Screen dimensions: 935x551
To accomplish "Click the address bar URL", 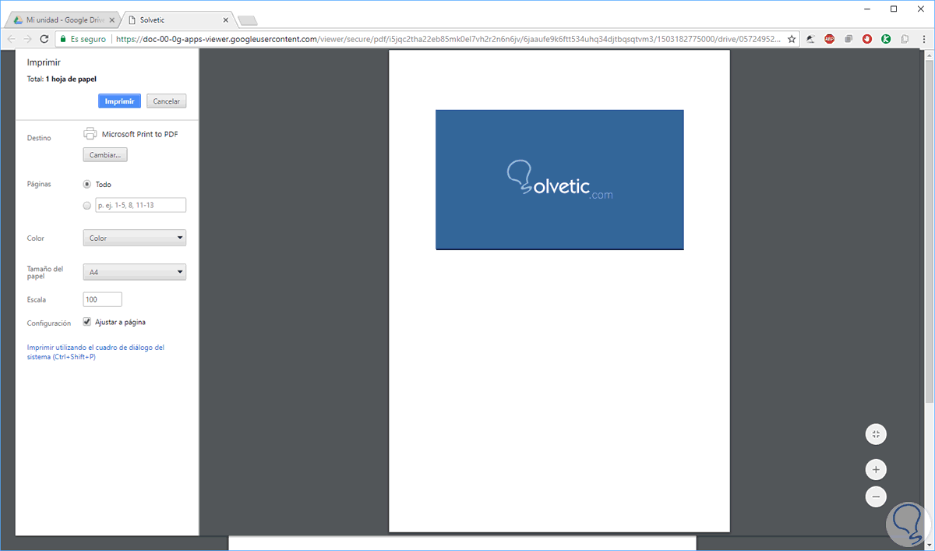I will (448, 38).
